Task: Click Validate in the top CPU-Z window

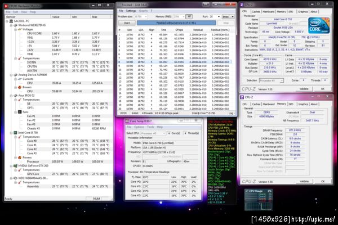Action: 304,89
